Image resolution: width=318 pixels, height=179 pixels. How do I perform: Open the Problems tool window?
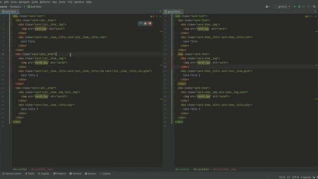point(60,174)
